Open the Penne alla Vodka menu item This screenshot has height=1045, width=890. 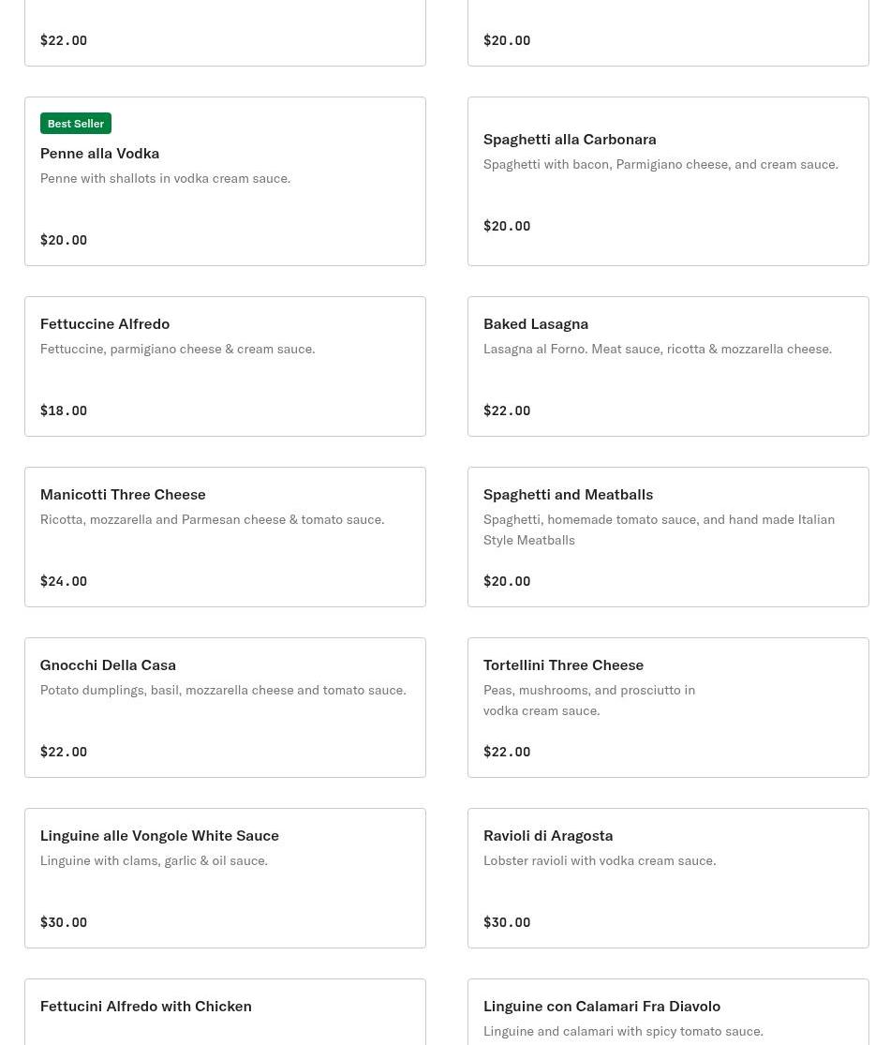click(99, 153)
